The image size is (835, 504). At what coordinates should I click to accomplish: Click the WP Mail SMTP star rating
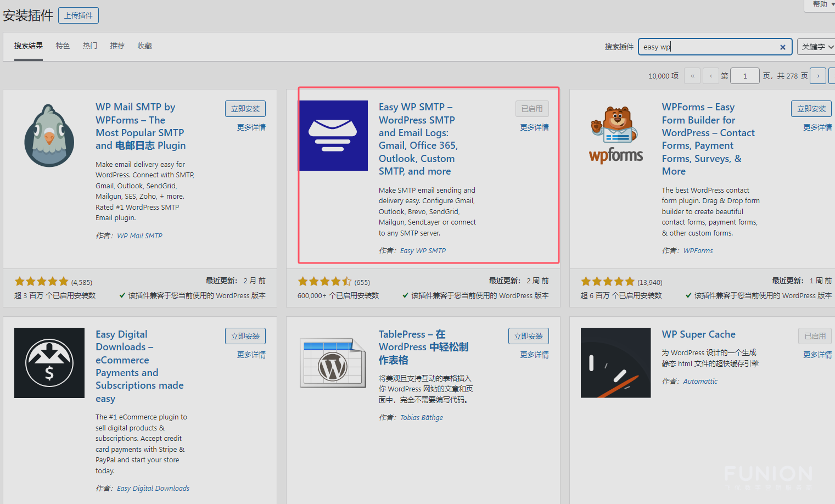point(42,282)
